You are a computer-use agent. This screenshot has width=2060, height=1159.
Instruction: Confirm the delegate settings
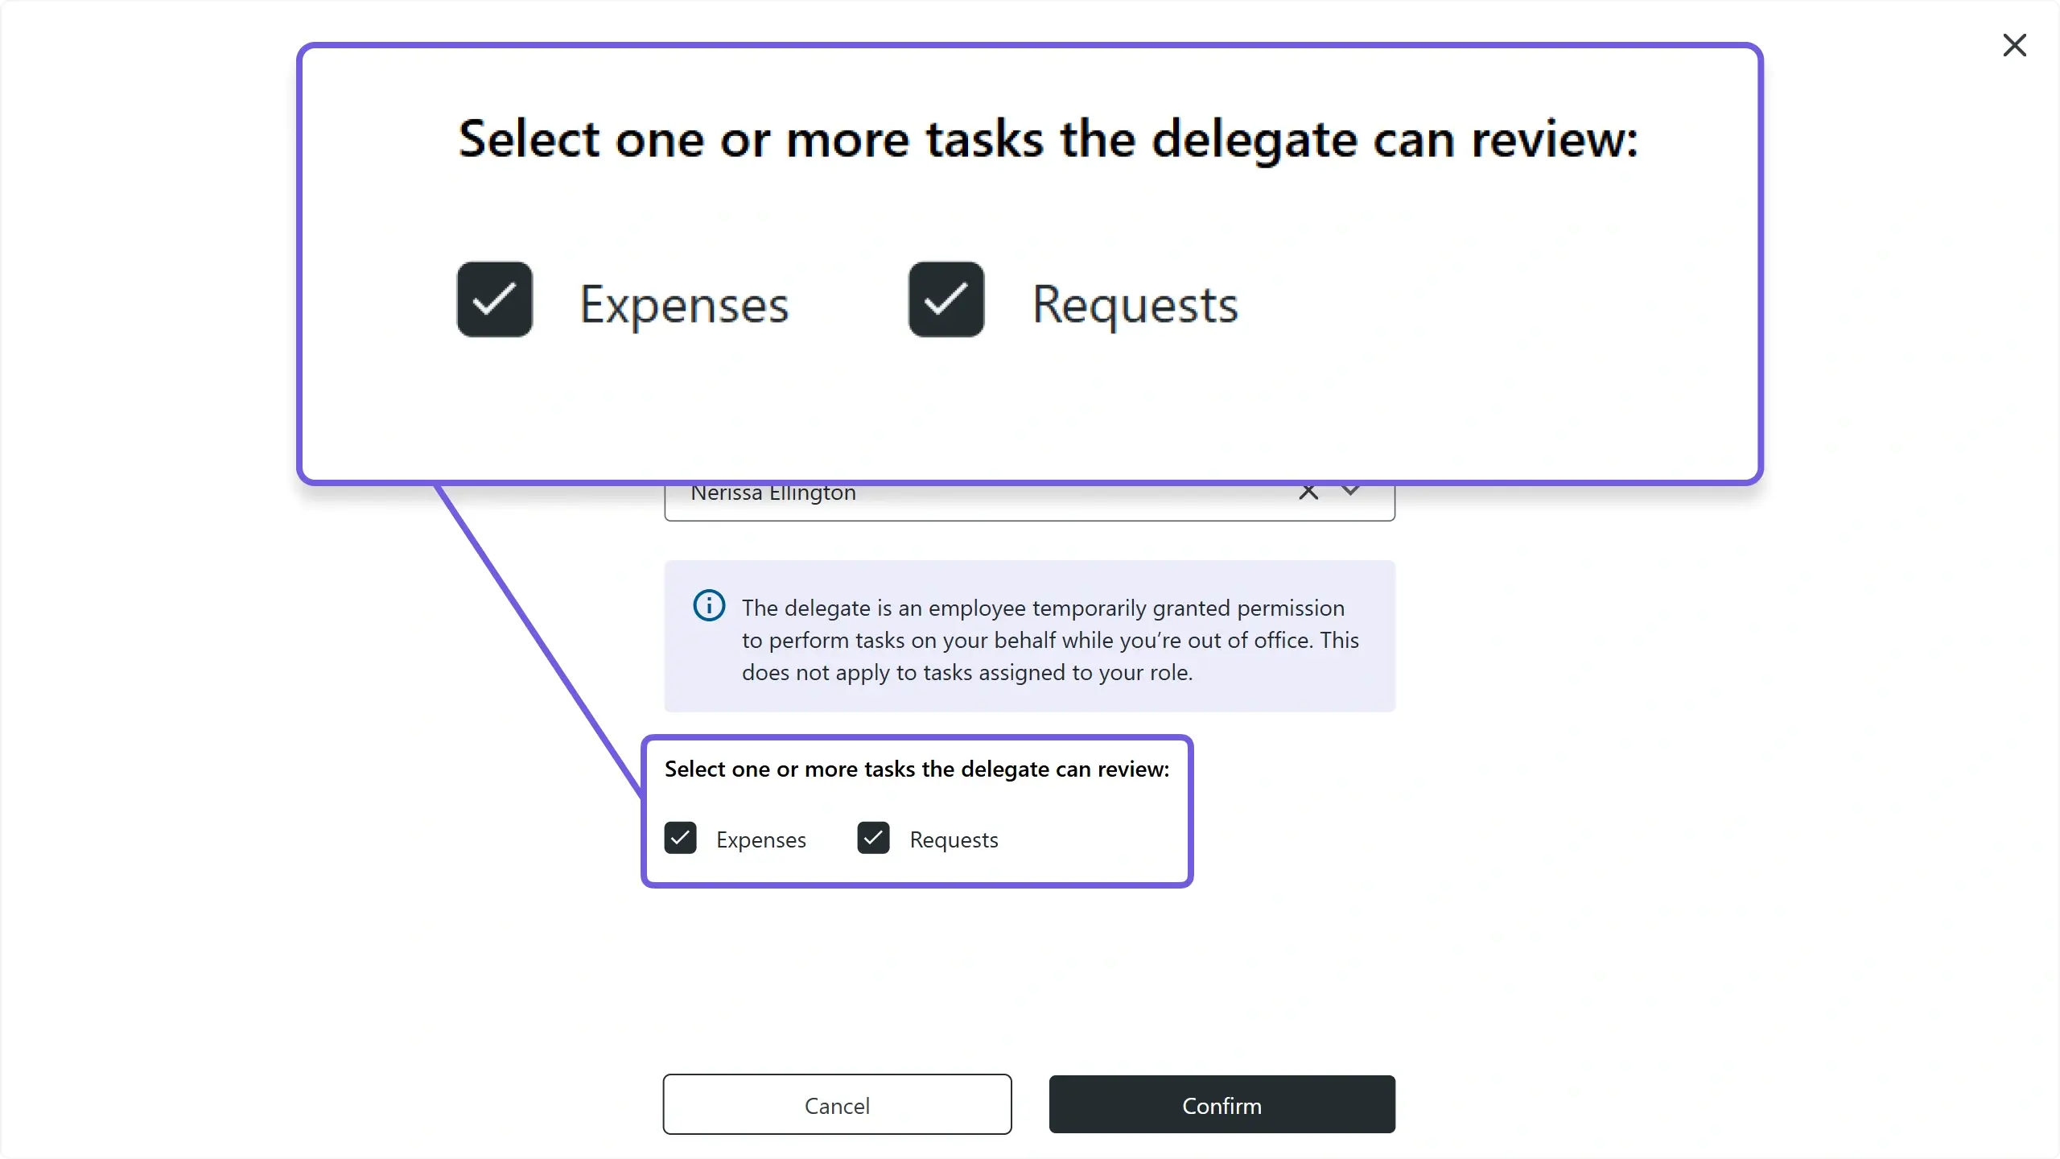(x=1222, y=1104)
